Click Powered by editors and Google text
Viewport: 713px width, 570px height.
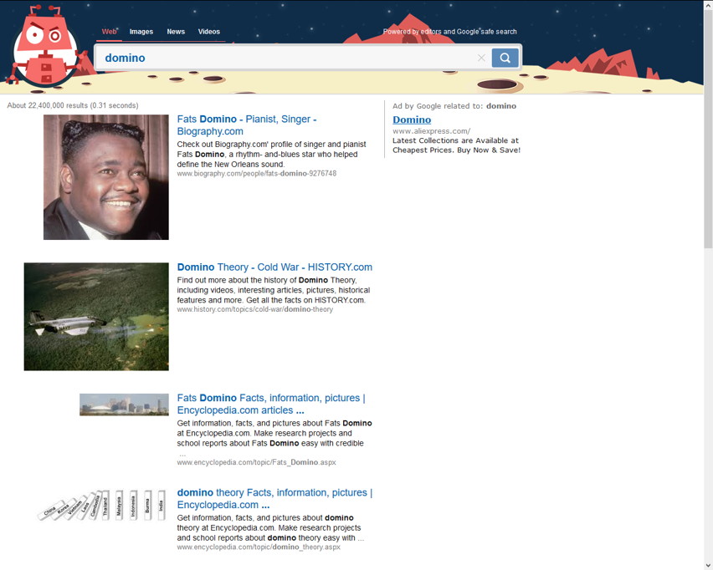[x=449, y=31]
